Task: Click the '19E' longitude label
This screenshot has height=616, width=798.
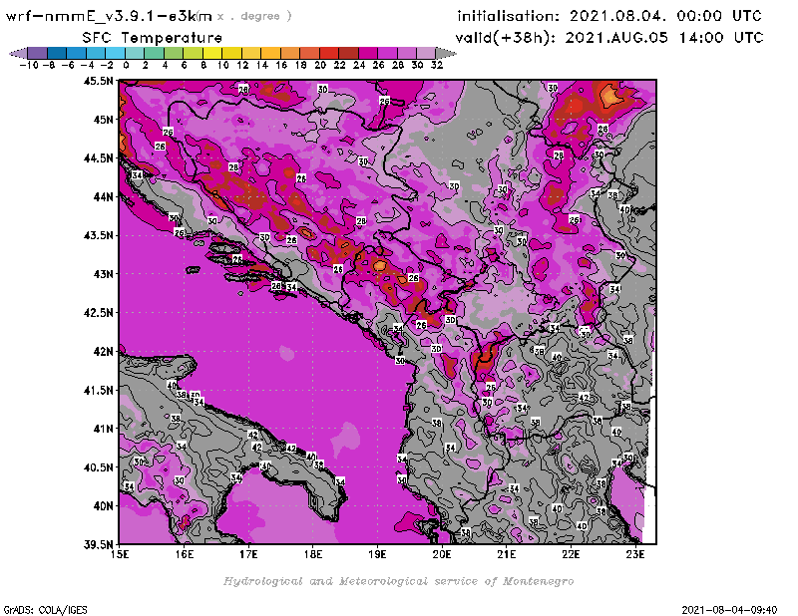Action: pyautogui.click(x=377, y=554)
